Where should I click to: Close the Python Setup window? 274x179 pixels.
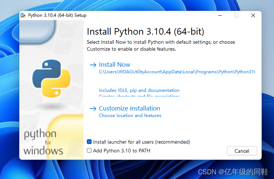[x=253, y=15]
